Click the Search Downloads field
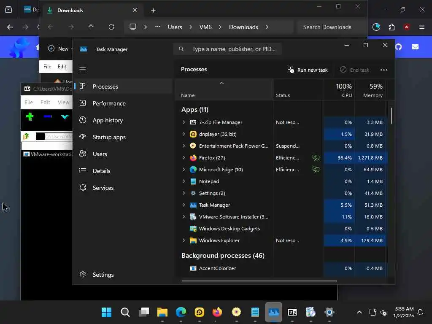 332,27
